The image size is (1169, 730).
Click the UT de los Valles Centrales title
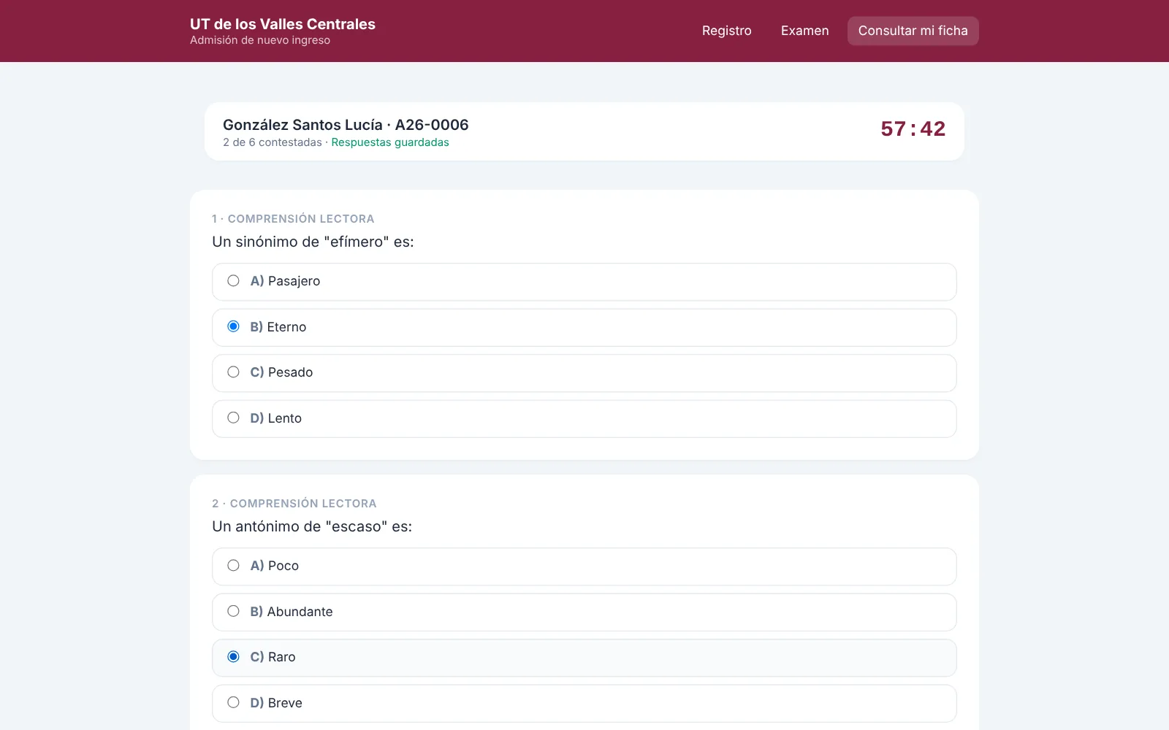pyautogui.click(x=283, y=24)
